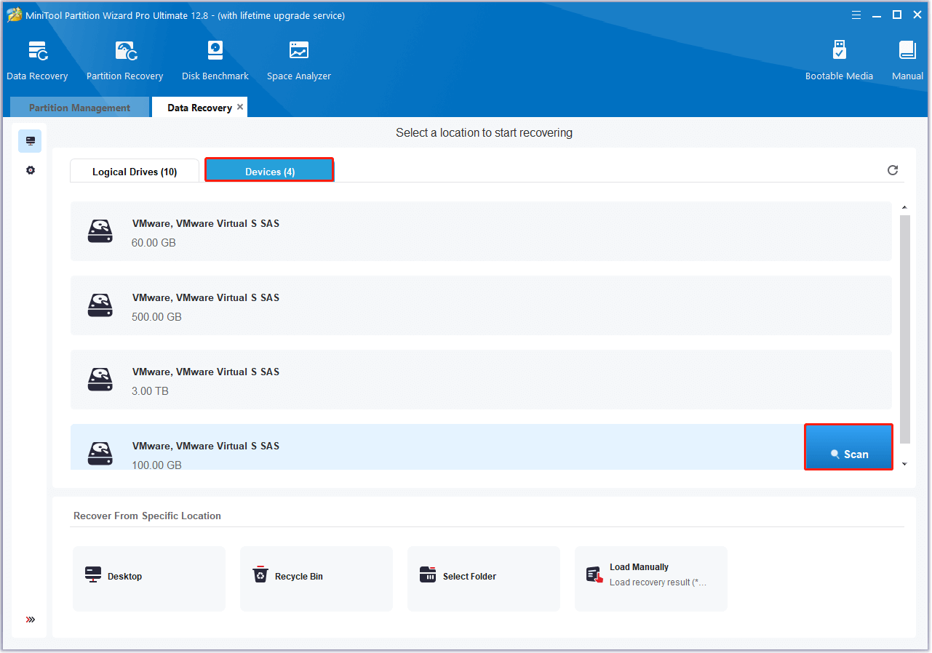The image size is (932, 653).
Task: Launch Partition Recovery tool
Action: (124, 60)
